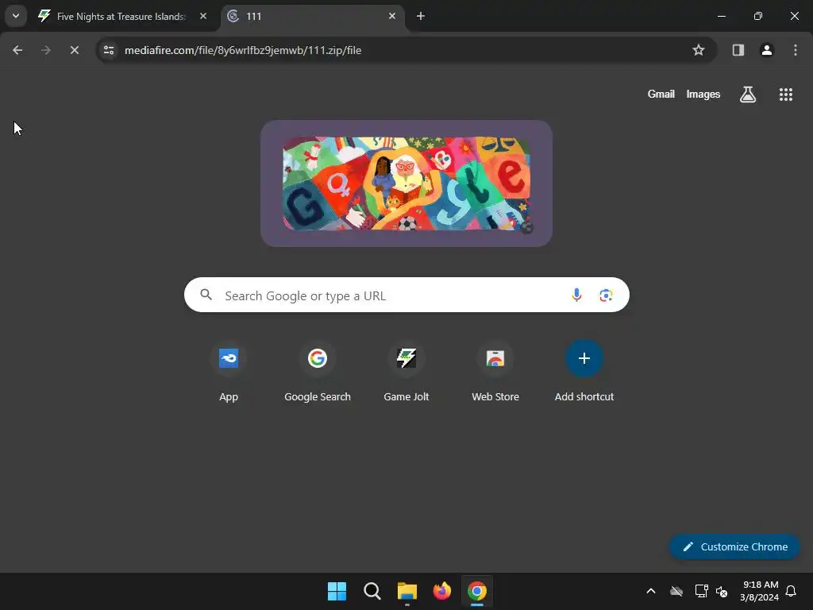
Task: Go back to the previous page
Action: (17, 50)
